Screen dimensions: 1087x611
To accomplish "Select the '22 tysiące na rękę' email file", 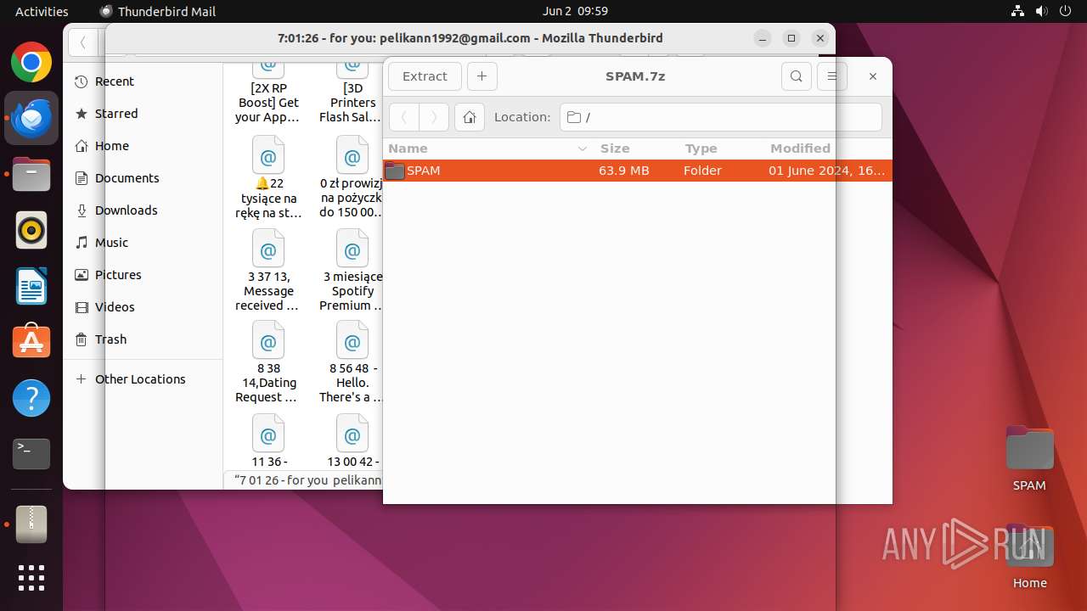I will tap(268, 177).
